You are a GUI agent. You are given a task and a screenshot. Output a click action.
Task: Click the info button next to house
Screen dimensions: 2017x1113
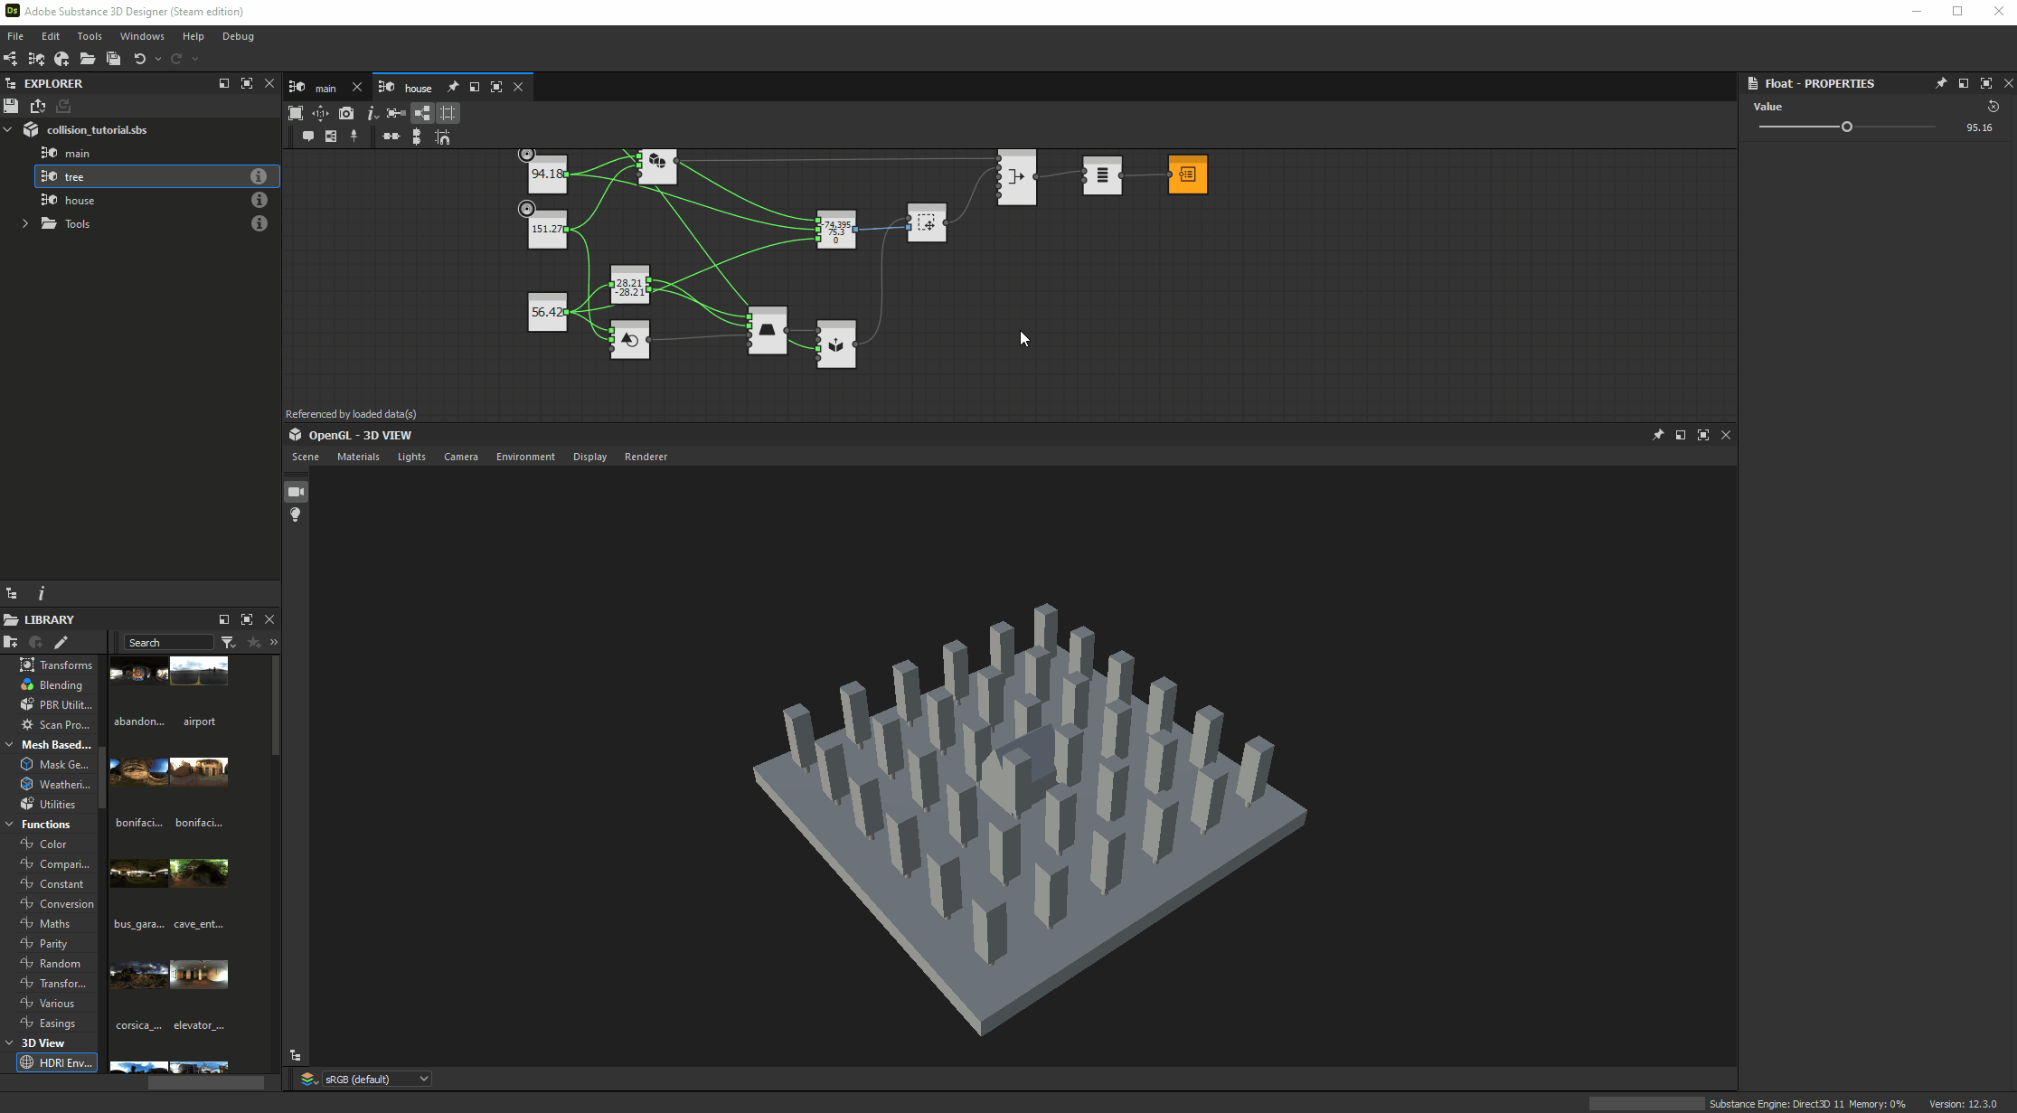pyautogui.click(x=259, y=200)
